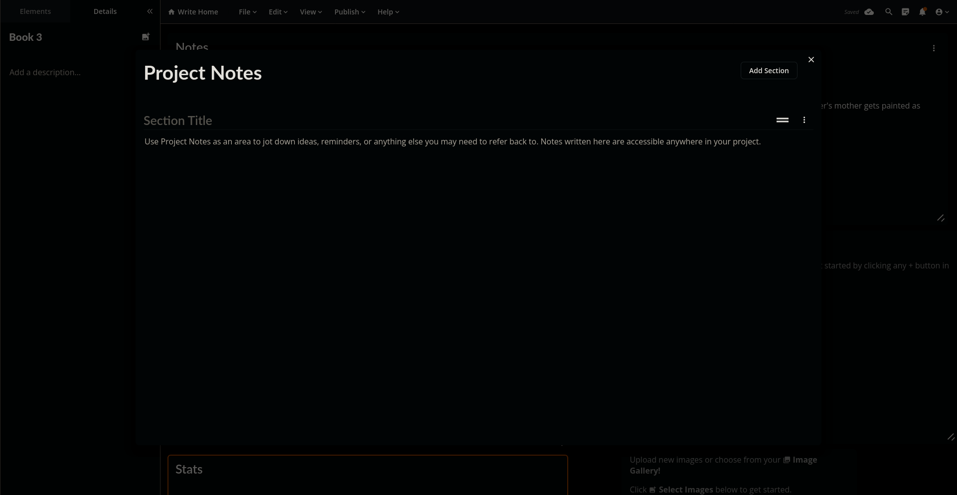
Task: Expand the File menu
Action: tap(247, 12)
